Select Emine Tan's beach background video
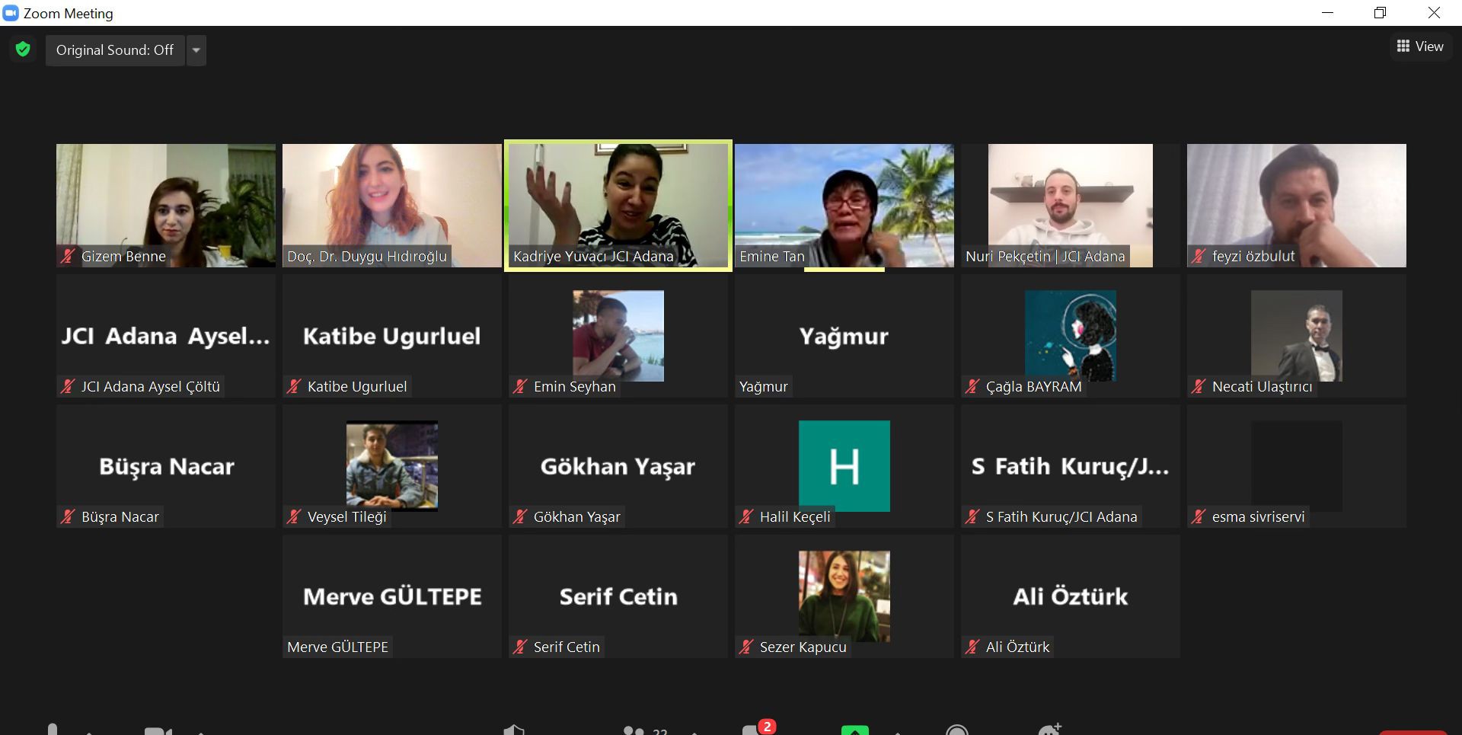Image resolution: width=1462 pixels, height=735 pixels. (844, 206)
